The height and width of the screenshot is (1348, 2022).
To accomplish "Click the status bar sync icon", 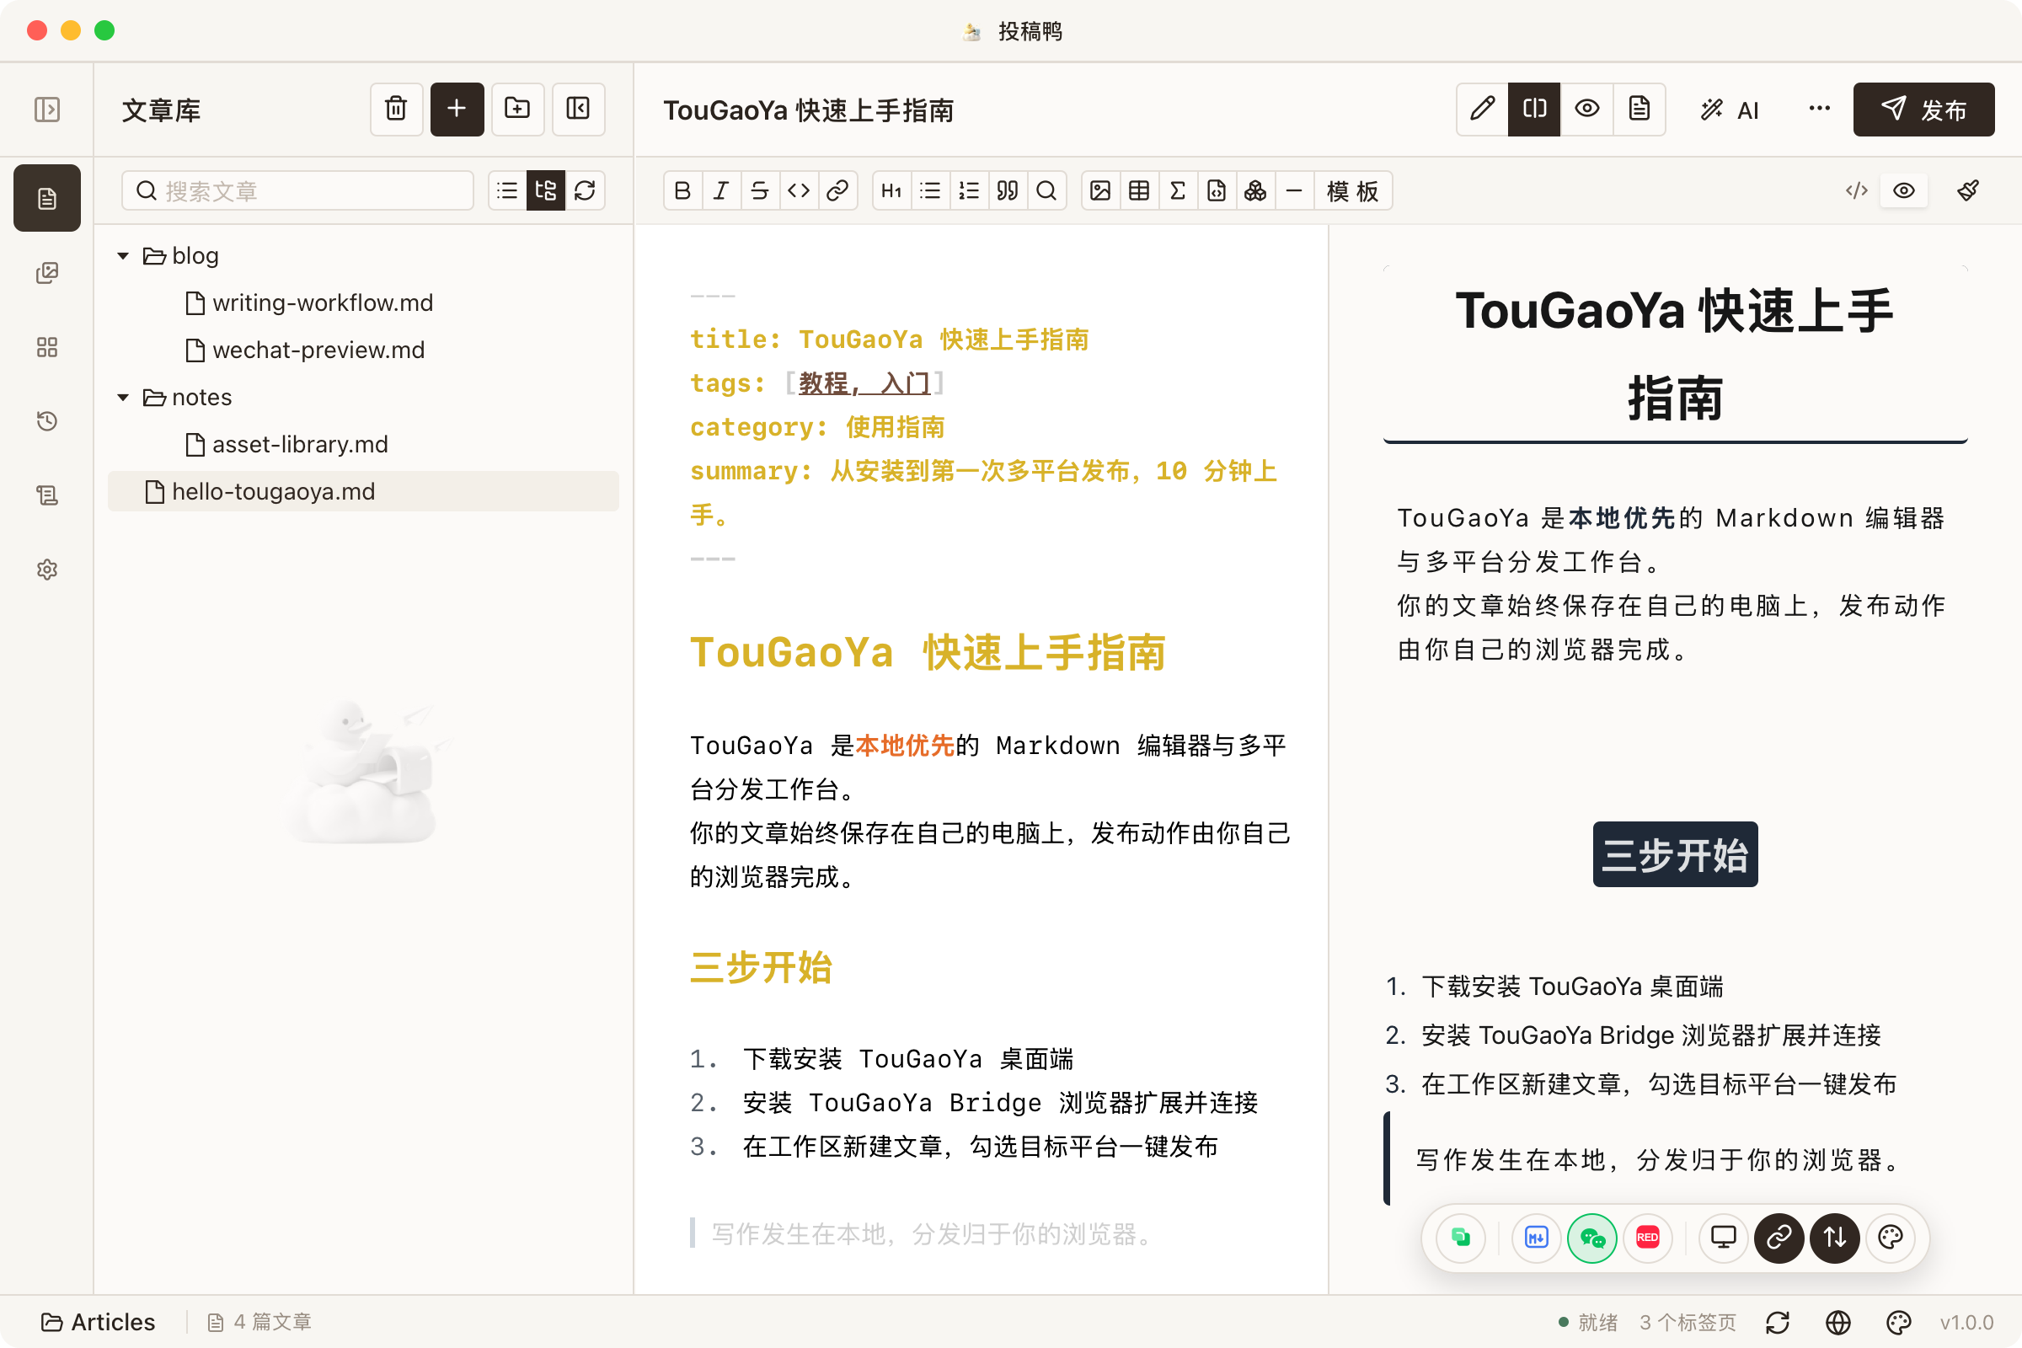I will [1778, 1322].
